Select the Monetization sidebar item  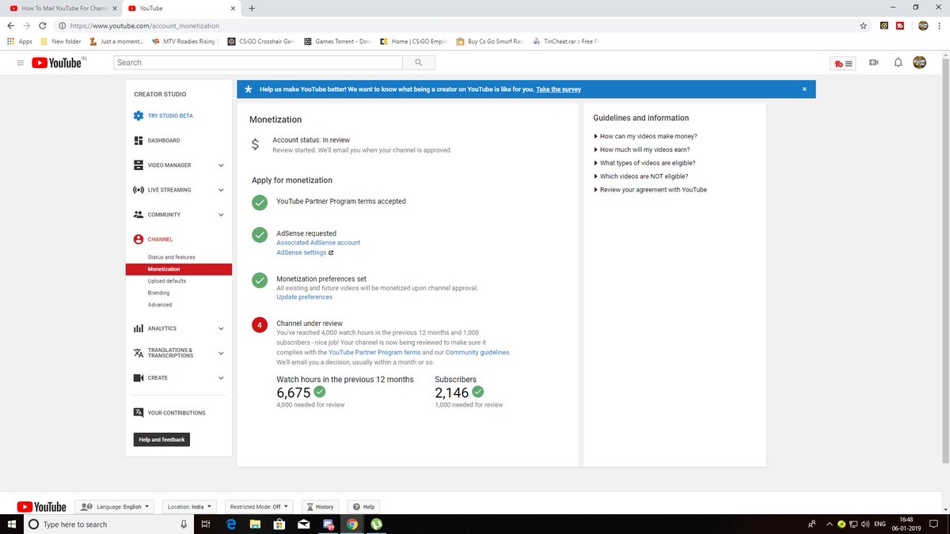[x=179, y=269]
